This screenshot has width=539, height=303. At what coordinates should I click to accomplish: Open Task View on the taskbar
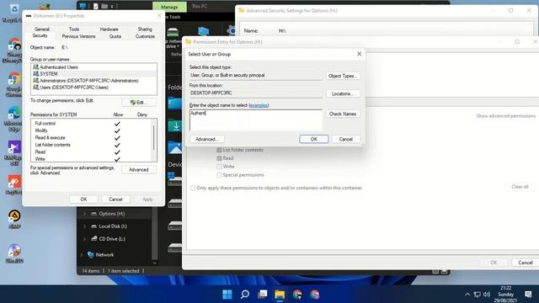point(263,295)
